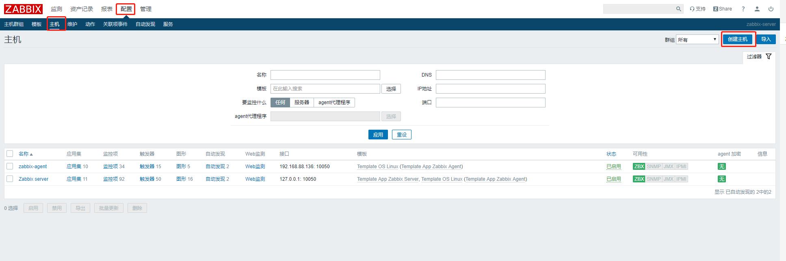
Task: Click JMX badge in zabbix-agent row
Action: point(669,167)
